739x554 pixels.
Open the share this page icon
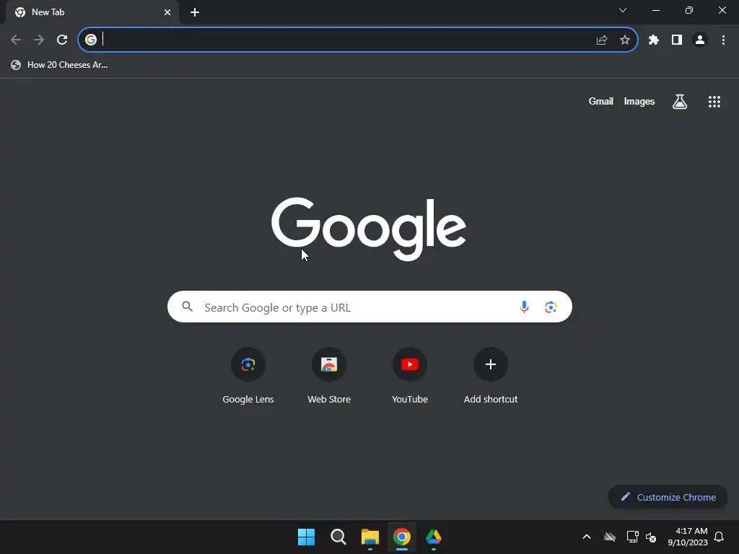pyautogui.click(x=601, y=40)
